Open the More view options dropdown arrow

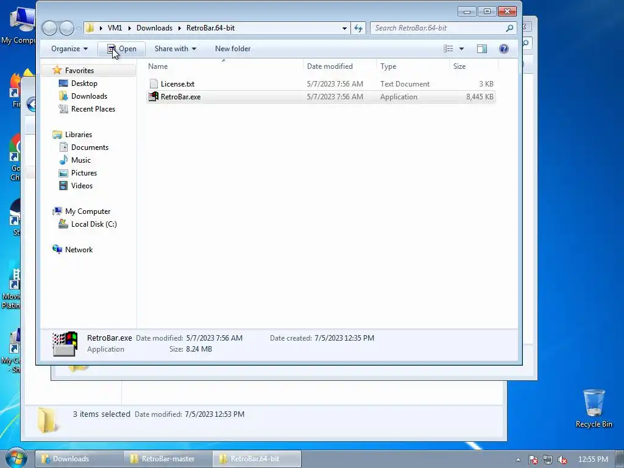coord(462,49)
